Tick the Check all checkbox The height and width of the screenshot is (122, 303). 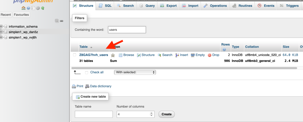[x=87, y=72]
